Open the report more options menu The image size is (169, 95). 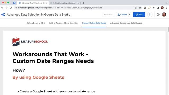coord(150,15)
